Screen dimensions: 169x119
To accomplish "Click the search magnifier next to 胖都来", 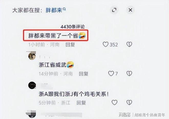I will pos(64,9).
